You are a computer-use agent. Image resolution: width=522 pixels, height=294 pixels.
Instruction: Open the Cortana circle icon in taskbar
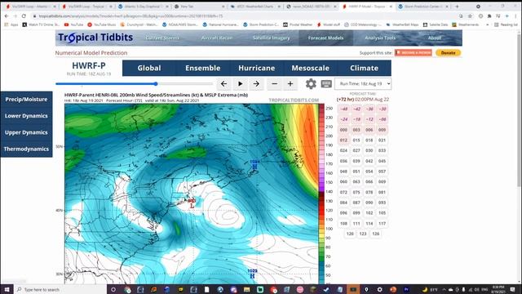[x=113, y=289]
